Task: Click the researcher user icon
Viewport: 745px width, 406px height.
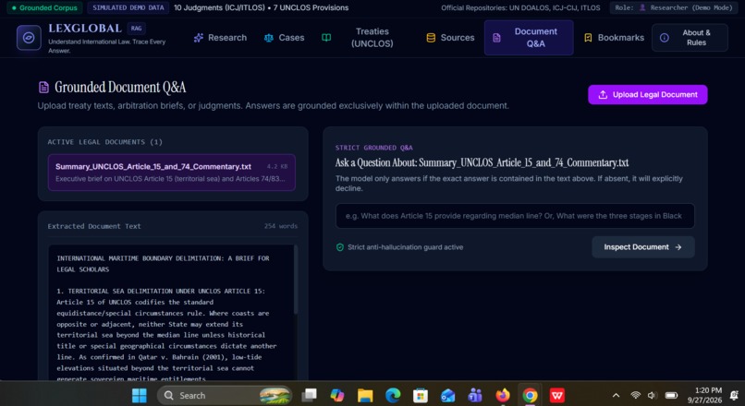Action: (x=642, y=7)
